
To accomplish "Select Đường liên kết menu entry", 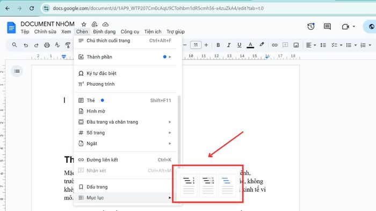I will (x=125, y=160).
